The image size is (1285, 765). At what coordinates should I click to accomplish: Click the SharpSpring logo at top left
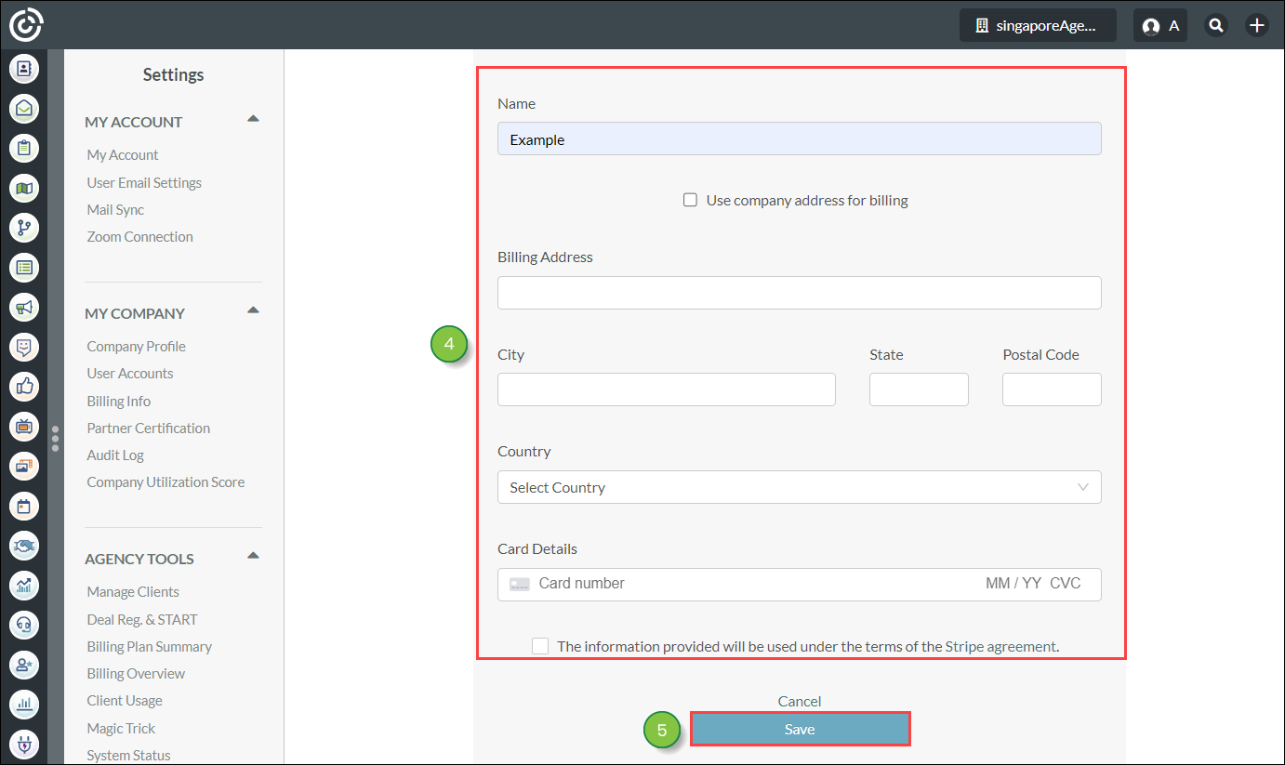pyautogui.click(x=25, y=24)
